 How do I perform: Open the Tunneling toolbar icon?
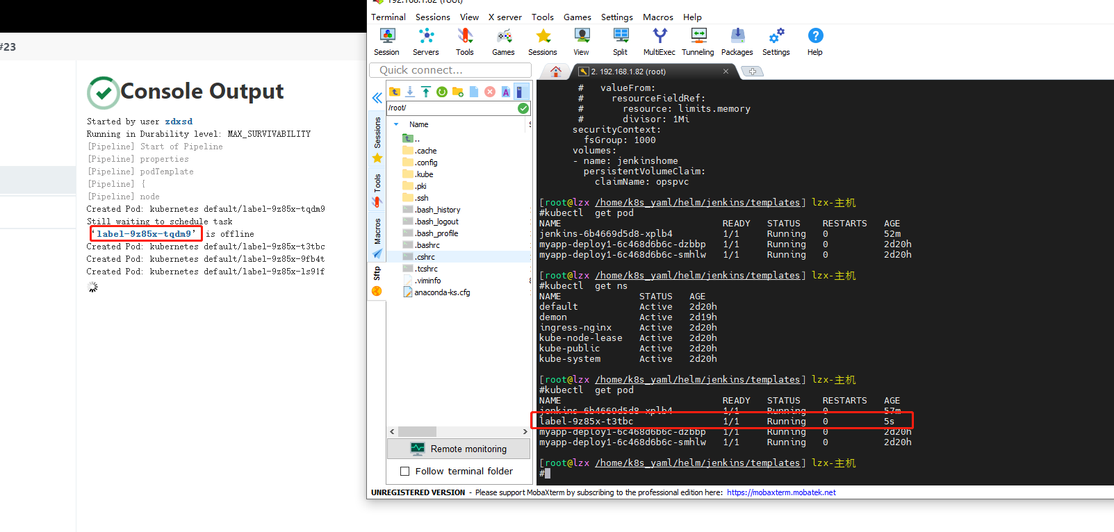pyautogui.click(x=698, y=42)
